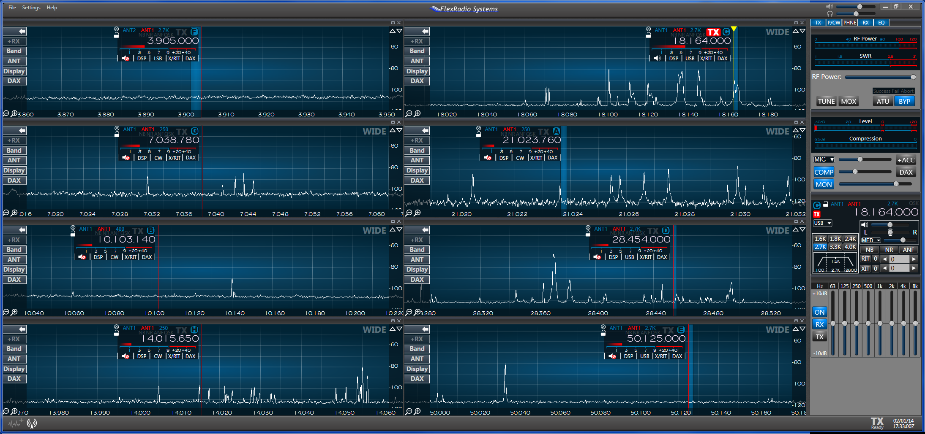Switch to the P/CW tab
Screen dimensions: 925x434
[834, 23]
